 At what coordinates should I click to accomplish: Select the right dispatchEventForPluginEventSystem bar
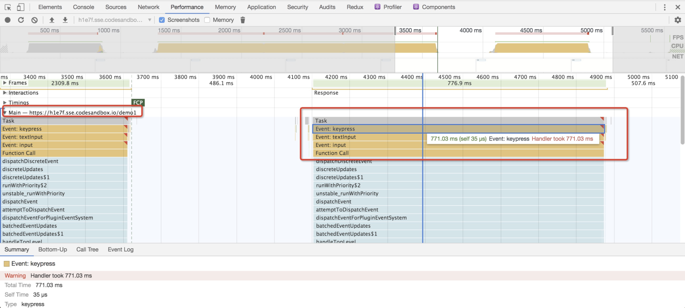click(x=458, y=218)
